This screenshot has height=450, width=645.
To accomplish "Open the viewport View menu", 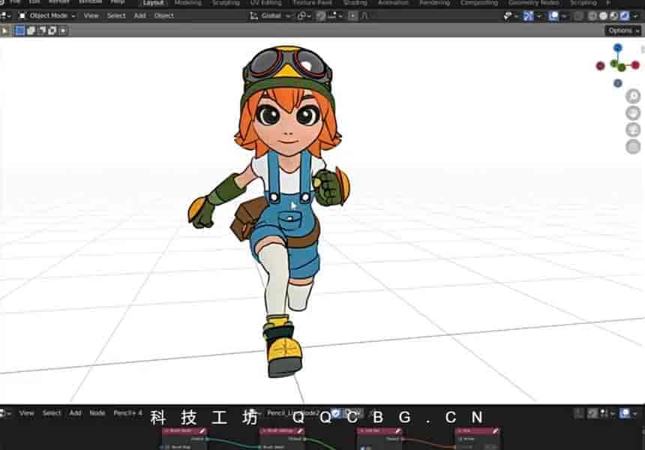I will tap(91, 16).
